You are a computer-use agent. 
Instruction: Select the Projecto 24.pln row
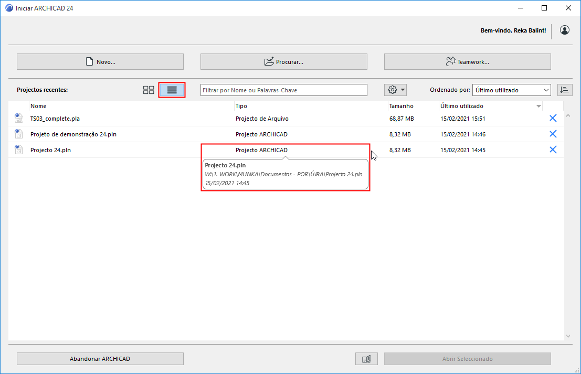tap(286, 150)
